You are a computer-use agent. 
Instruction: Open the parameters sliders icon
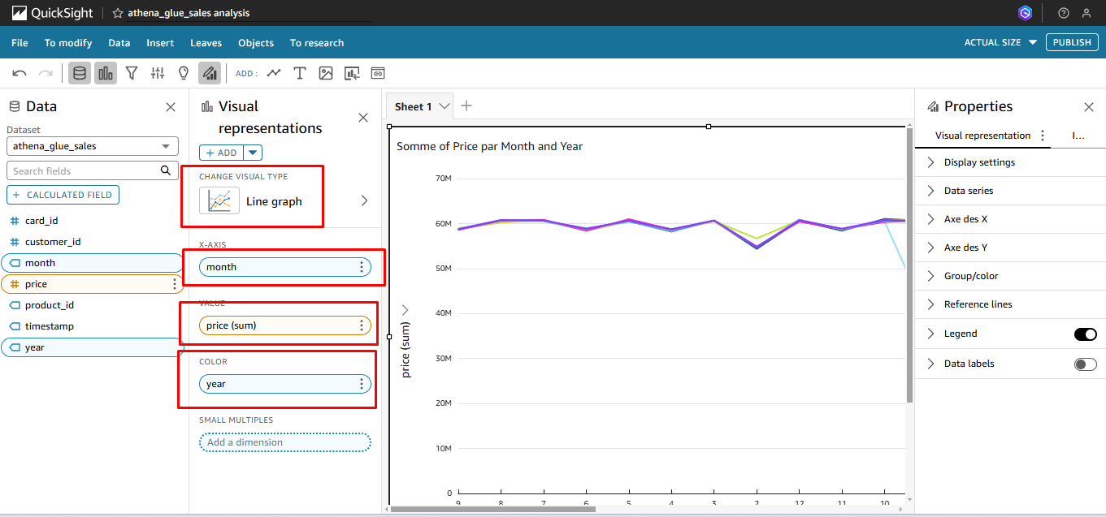click(158, 73)
